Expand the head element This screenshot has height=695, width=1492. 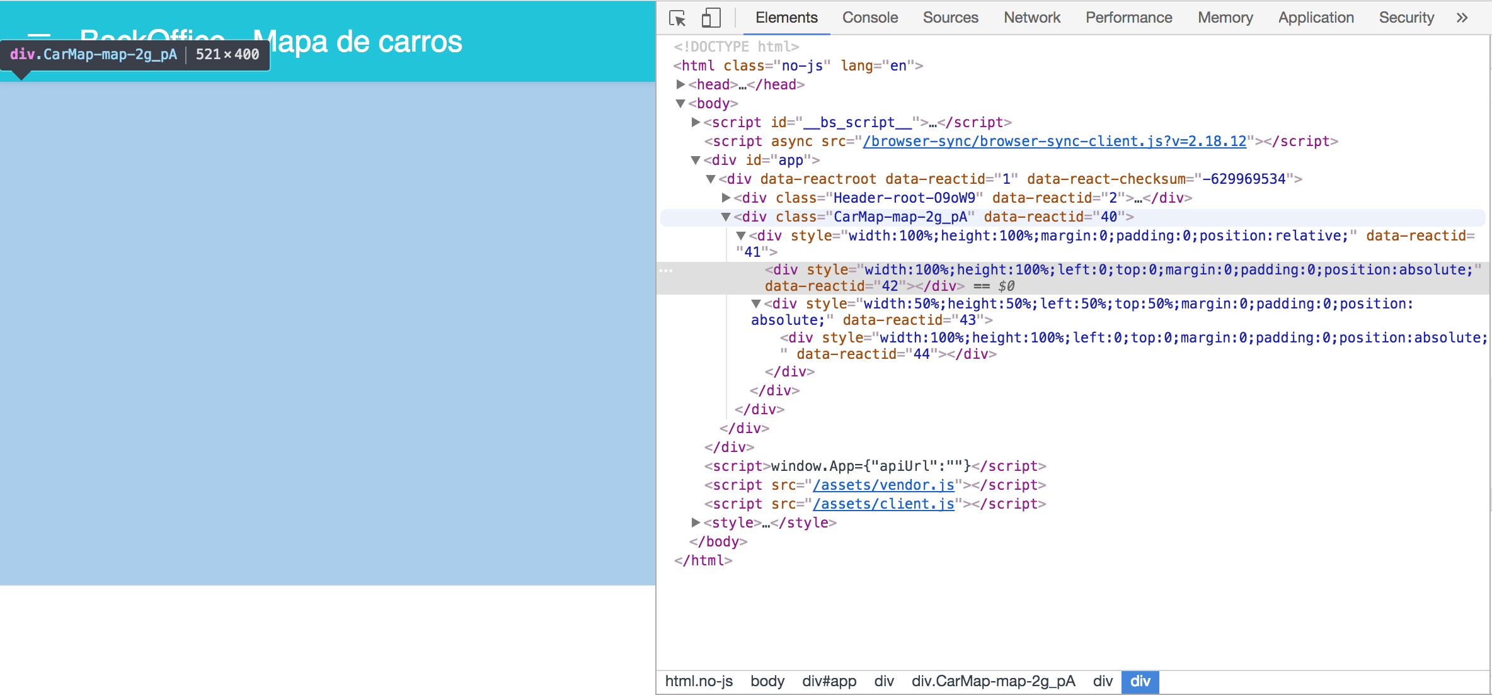tap(680, 84)
